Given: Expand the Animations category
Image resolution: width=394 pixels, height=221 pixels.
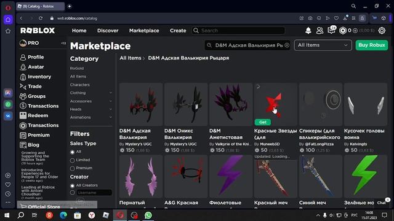Looking at the screenshot, I should click(x=111, y=117).
